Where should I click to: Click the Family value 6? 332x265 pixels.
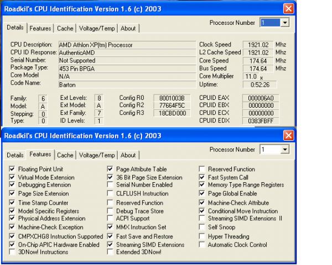43,98
